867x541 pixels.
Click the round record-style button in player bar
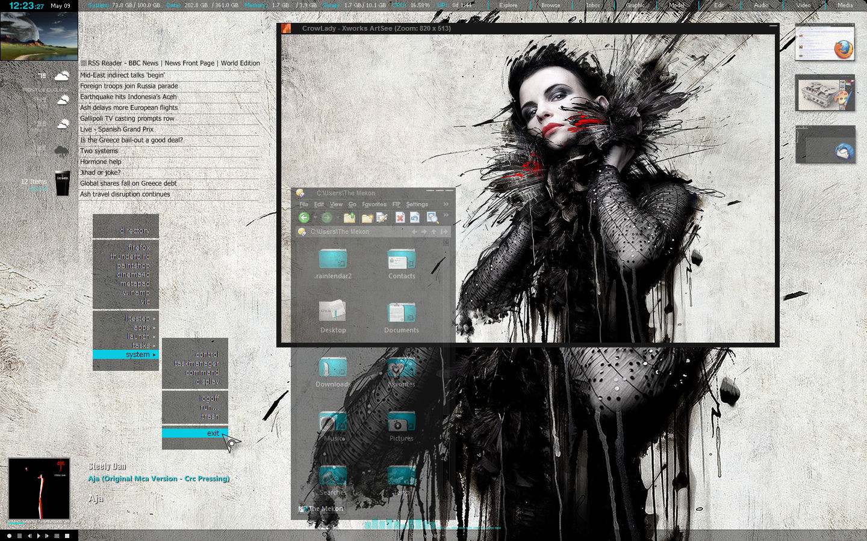pyautogui.click(x=9, y=536)
